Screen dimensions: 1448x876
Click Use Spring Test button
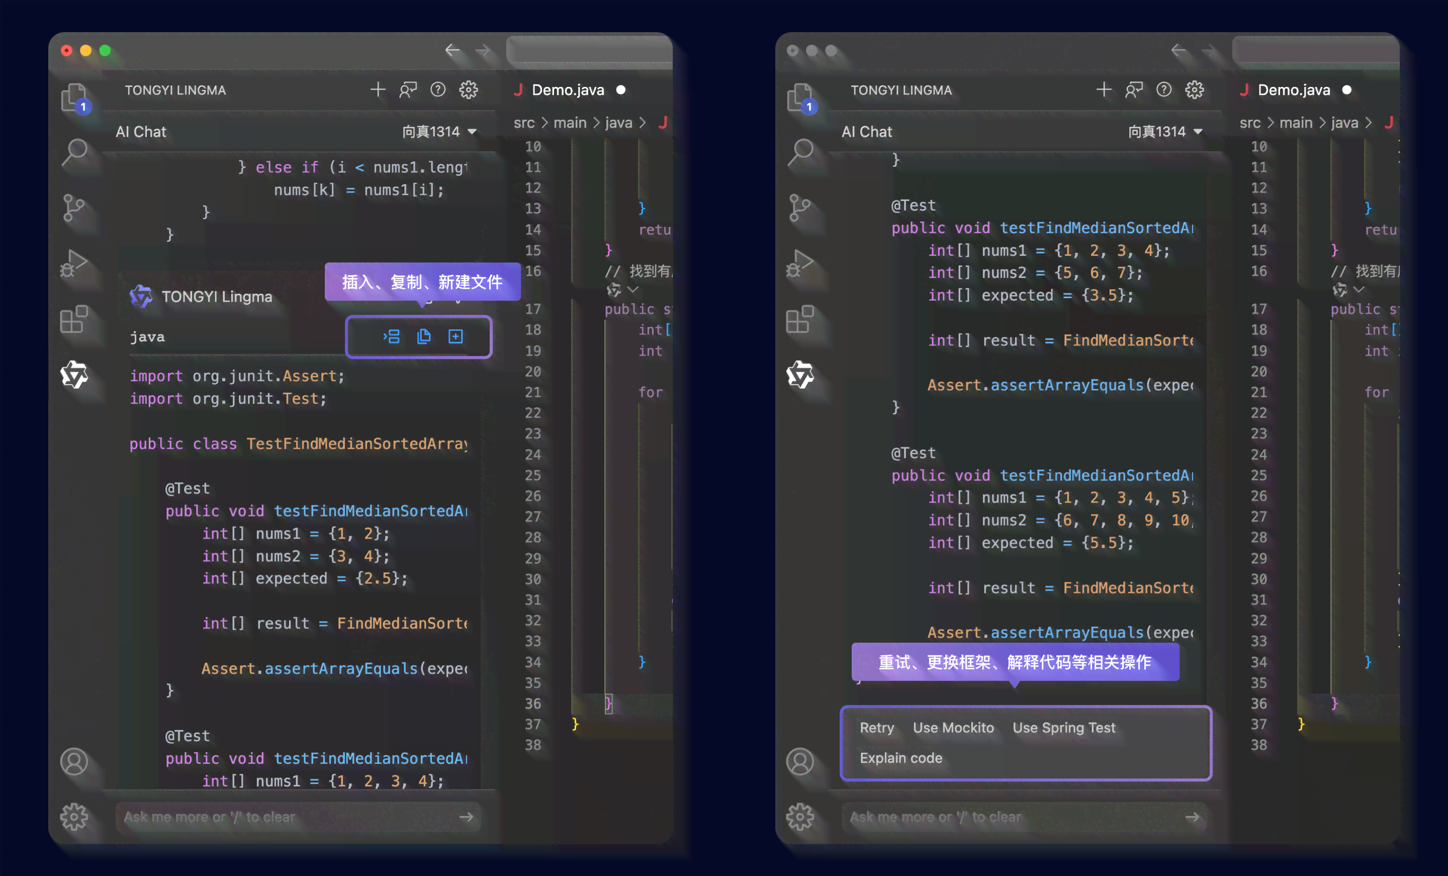click(x=1064, y=728)
